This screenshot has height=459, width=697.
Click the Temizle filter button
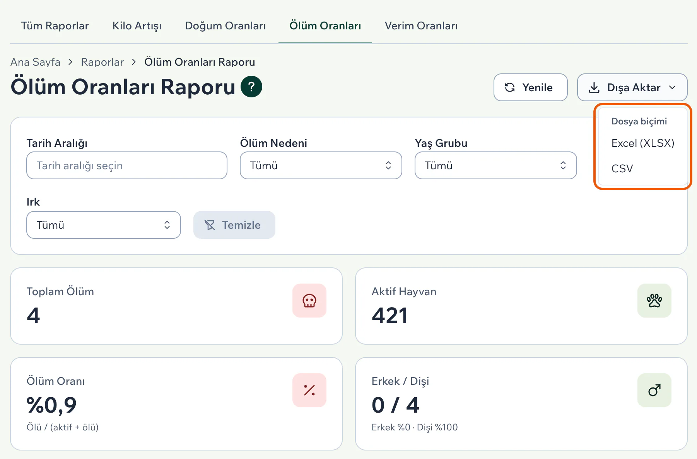234,225
